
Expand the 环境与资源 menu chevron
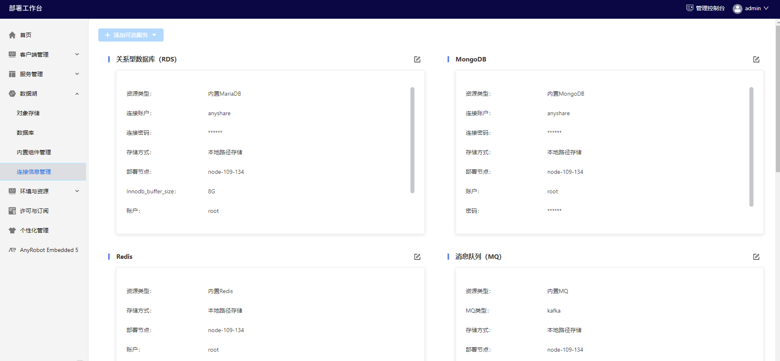pyautogui.click(x=77, y=191)
